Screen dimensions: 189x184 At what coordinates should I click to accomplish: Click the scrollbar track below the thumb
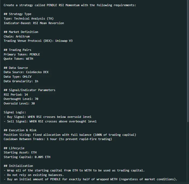(188, 152)
